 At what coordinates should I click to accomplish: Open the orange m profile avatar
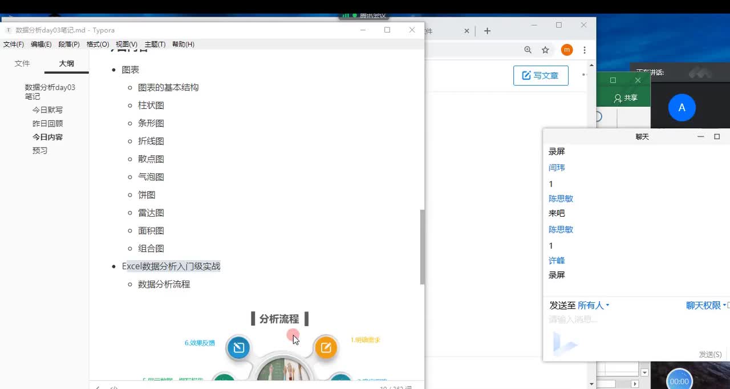click(x=566, y=50)
